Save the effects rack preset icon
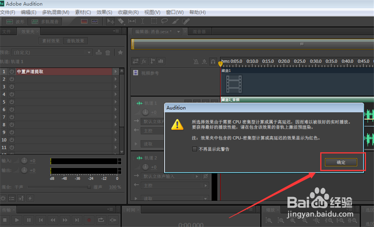The image size is (374, 227). pyautogui.click(x=98, y=52)
